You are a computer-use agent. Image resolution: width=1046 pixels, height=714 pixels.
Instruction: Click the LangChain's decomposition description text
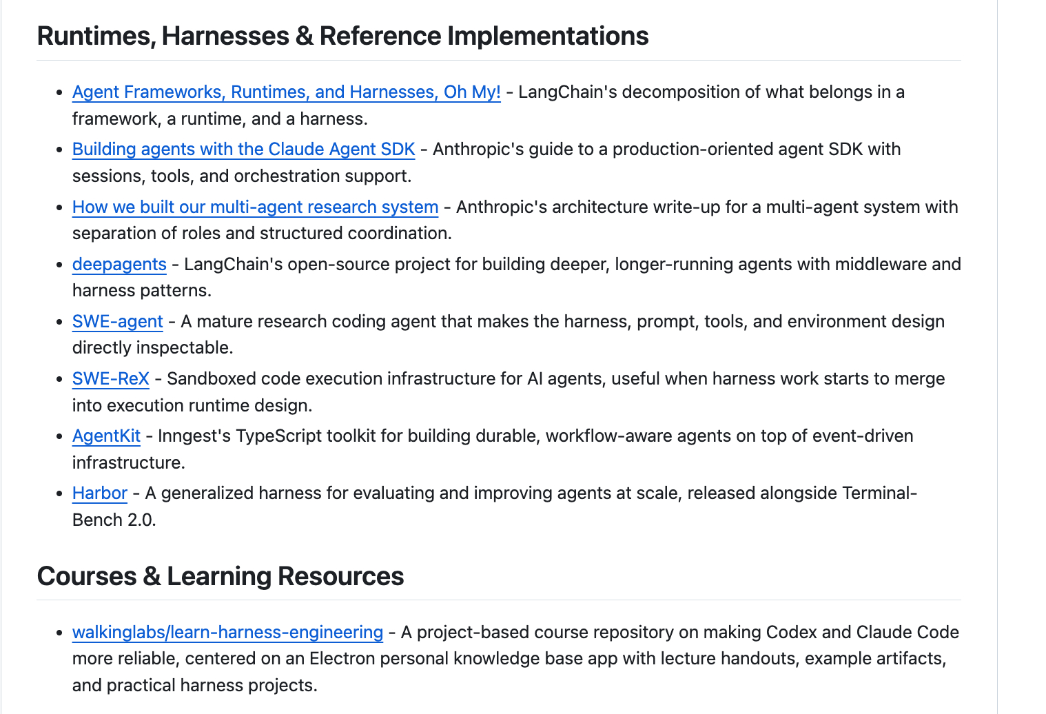[489, 105]
